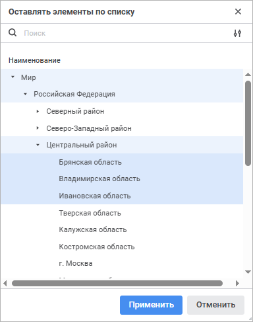Expand the Северный район node

click(x=38, y=111)
